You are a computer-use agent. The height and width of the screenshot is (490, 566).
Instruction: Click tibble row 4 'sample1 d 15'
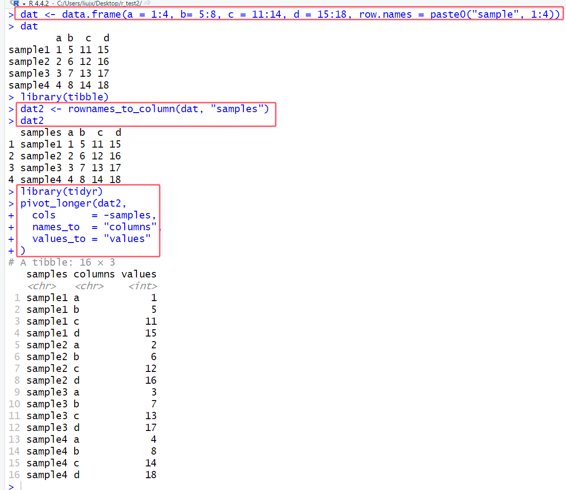pos(85,333)
